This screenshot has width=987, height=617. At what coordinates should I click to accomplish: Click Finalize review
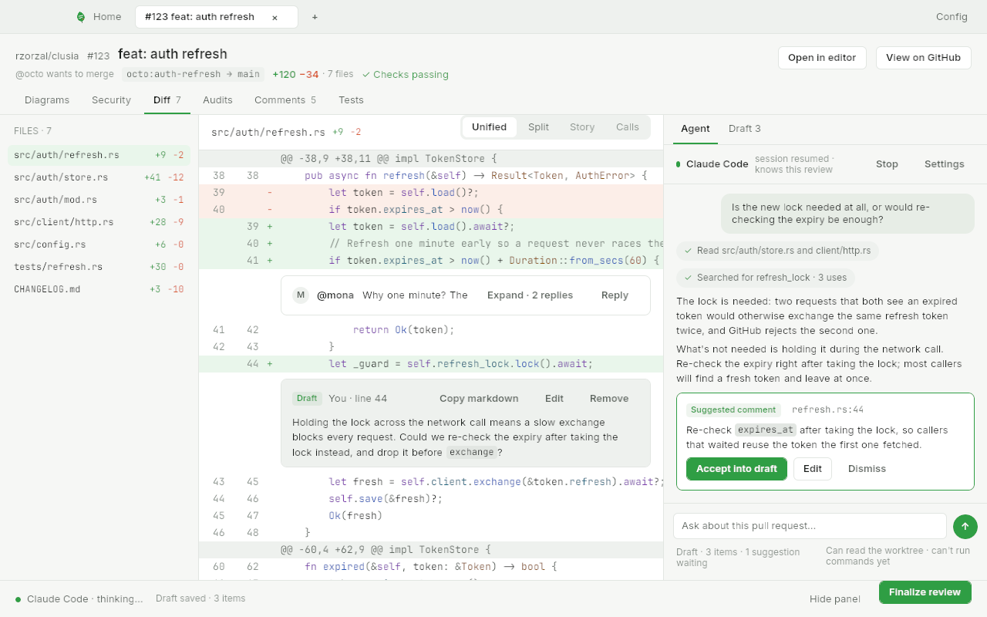click(x=925, y=592)
